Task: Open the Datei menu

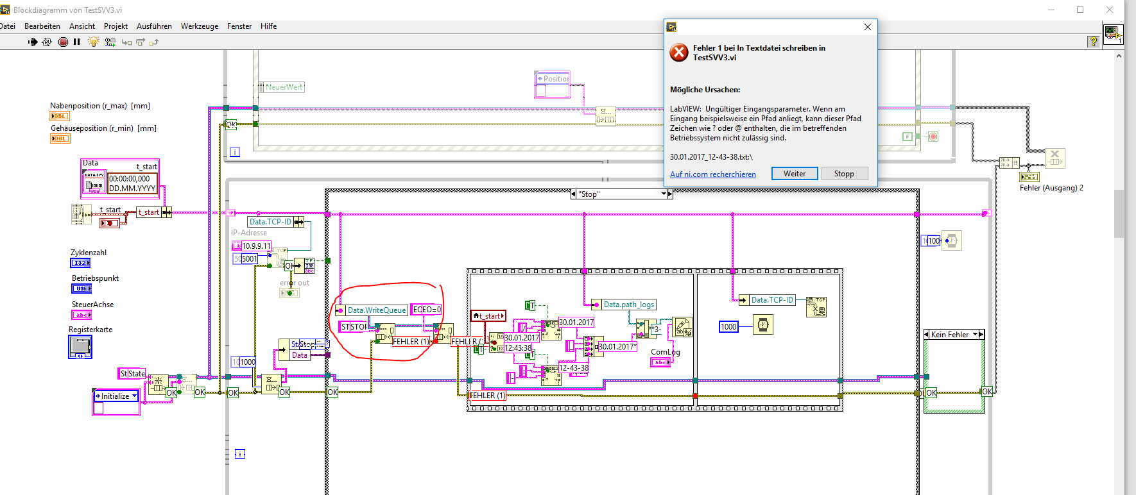Action: tap(8, 26)
